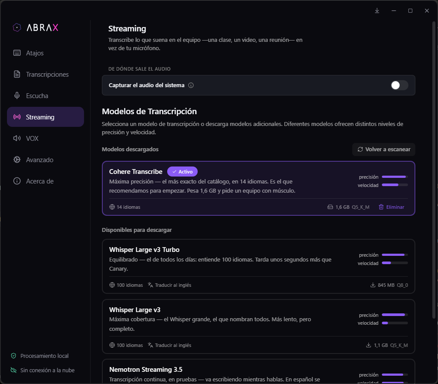Click 'Modelos descargados' heading
This screenshot has height=384, width=438.
(130, 150)
